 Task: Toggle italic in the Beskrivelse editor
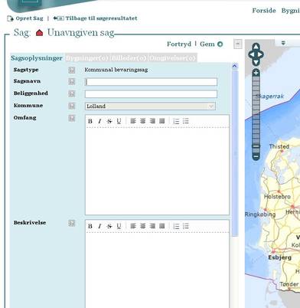click(x=99, y=226)
